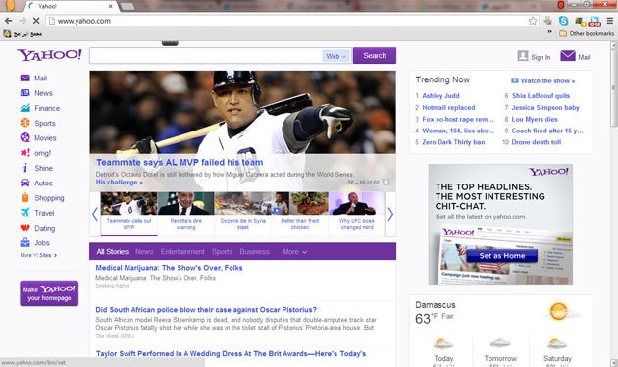Click the Skype extension icon
Viewport: 618px width, 367px height.
point(564,21)
